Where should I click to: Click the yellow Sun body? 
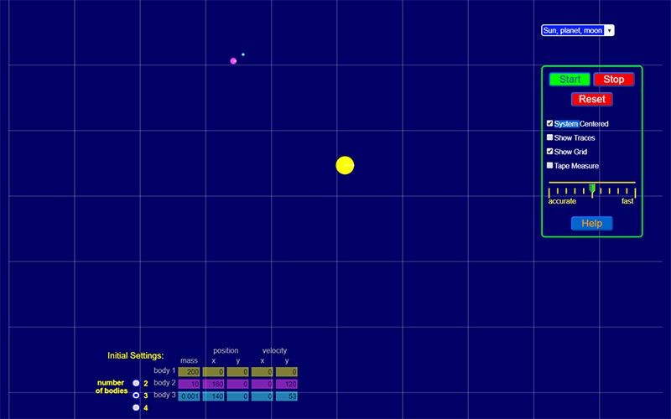[345, 165]
